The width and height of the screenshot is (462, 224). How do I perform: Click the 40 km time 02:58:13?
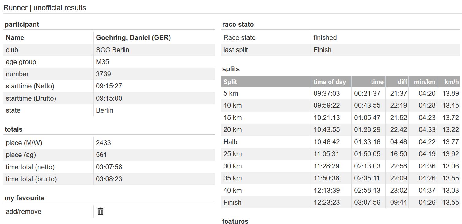367,191
